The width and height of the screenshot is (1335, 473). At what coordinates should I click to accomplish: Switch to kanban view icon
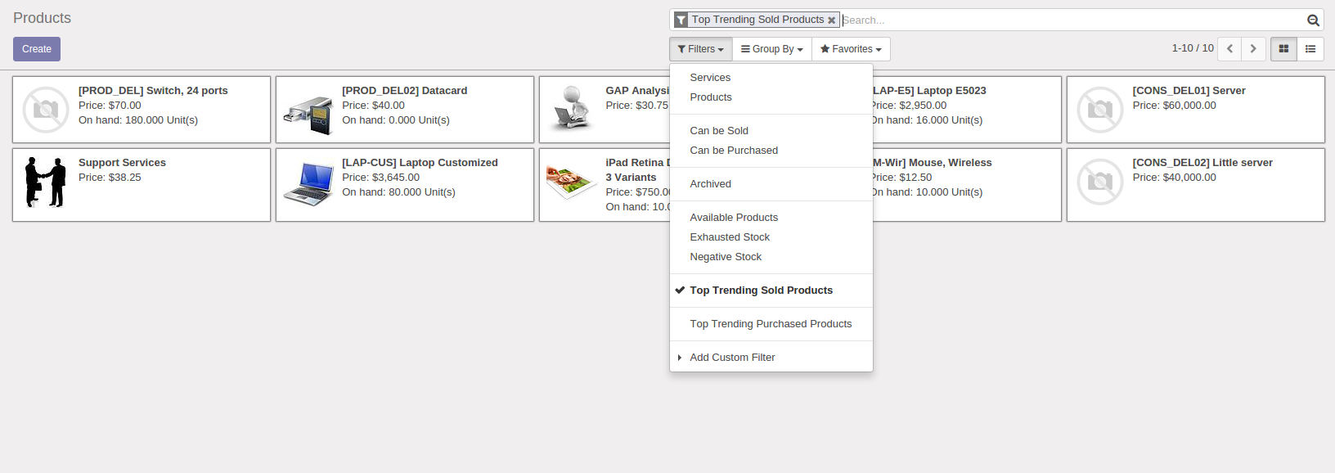click(x=1283, y=49)
